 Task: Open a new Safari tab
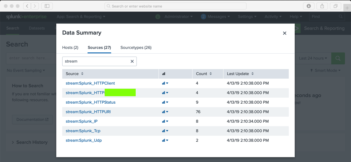point(347,8)
